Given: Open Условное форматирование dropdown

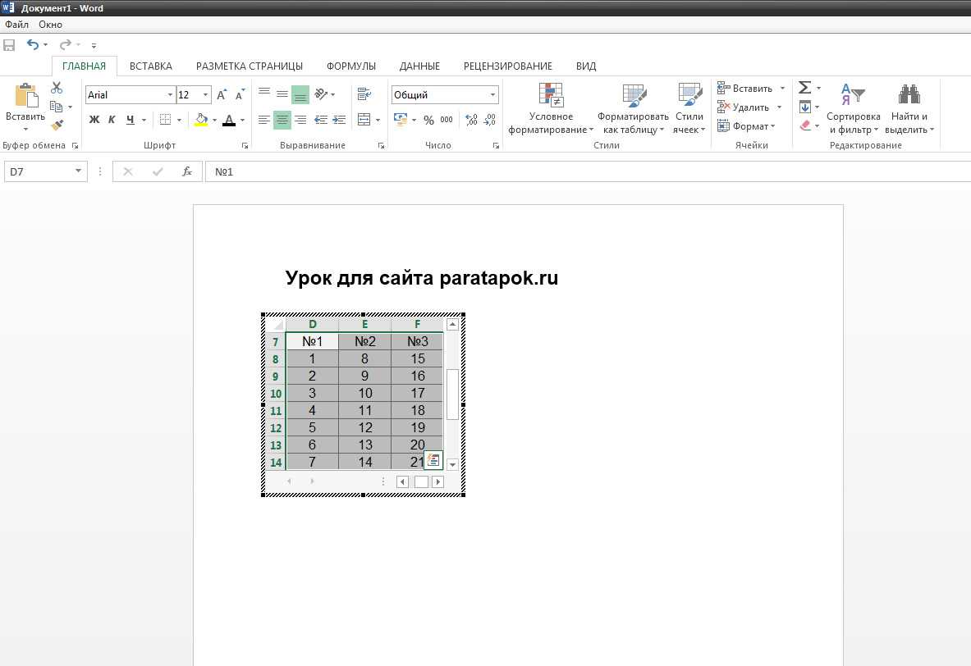Looking at the screenshot, I should (551, 109).
